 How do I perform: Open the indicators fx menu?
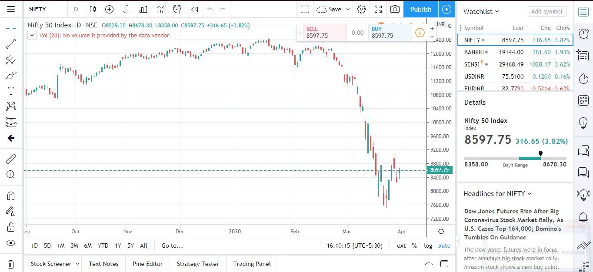pos(126,9)
